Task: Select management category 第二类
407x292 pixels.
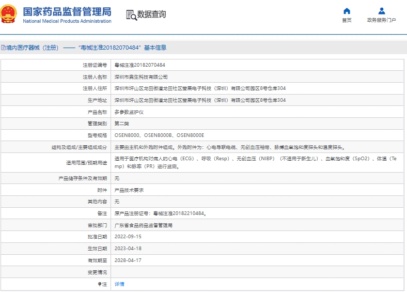Action: point(122,124)
